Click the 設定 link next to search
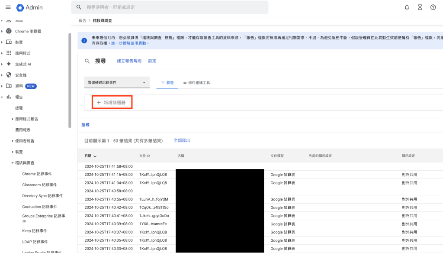Viewport: 443px width, 253px height. pyautogui.click(x=152, y=61)
